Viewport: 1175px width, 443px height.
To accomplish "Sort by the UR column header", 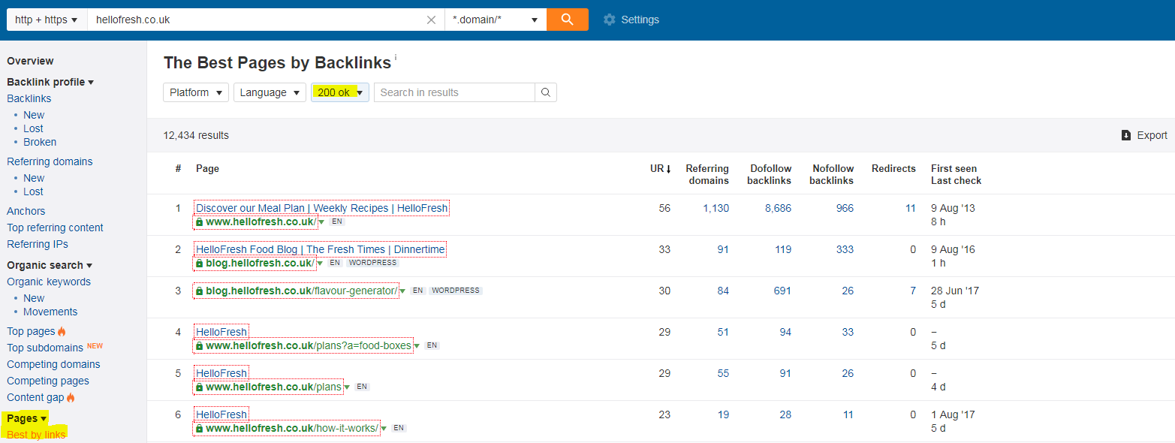I will [x=660, y=169].
